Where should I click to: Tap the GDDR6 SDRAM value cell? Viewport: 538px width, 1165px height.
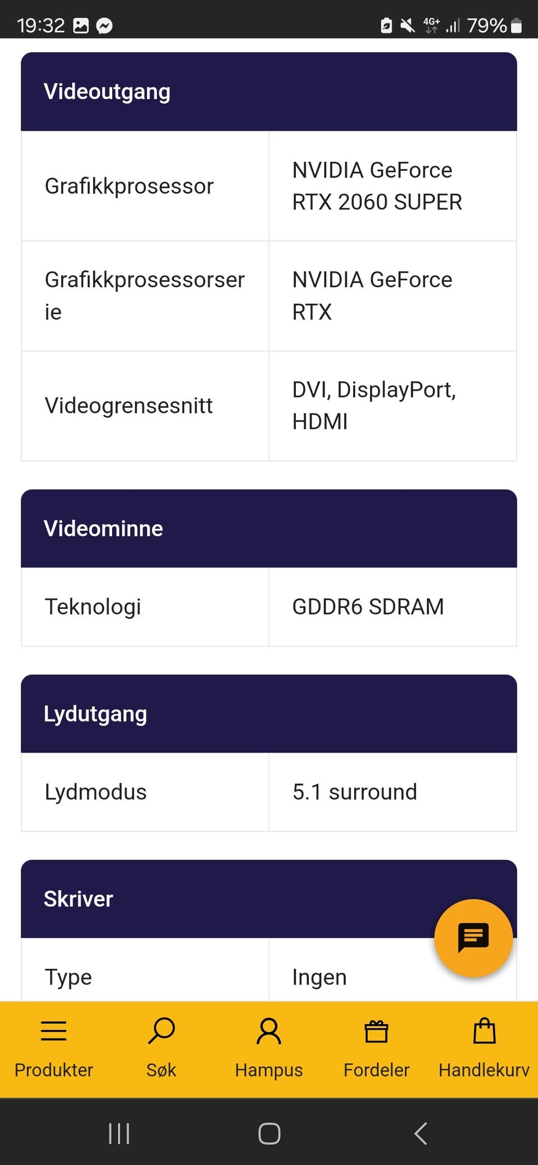368,607
